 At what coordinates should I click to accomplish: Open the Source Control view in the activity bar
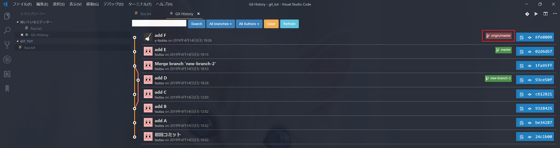7,45
